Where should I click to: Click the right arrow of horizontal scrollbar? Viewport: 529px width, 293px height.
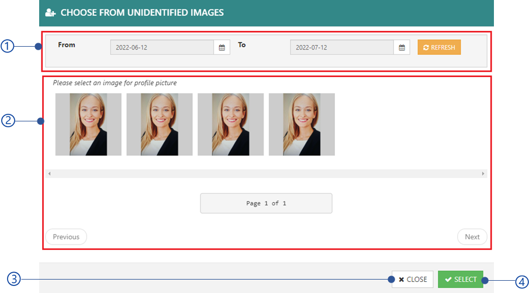[x=483, y=174]
